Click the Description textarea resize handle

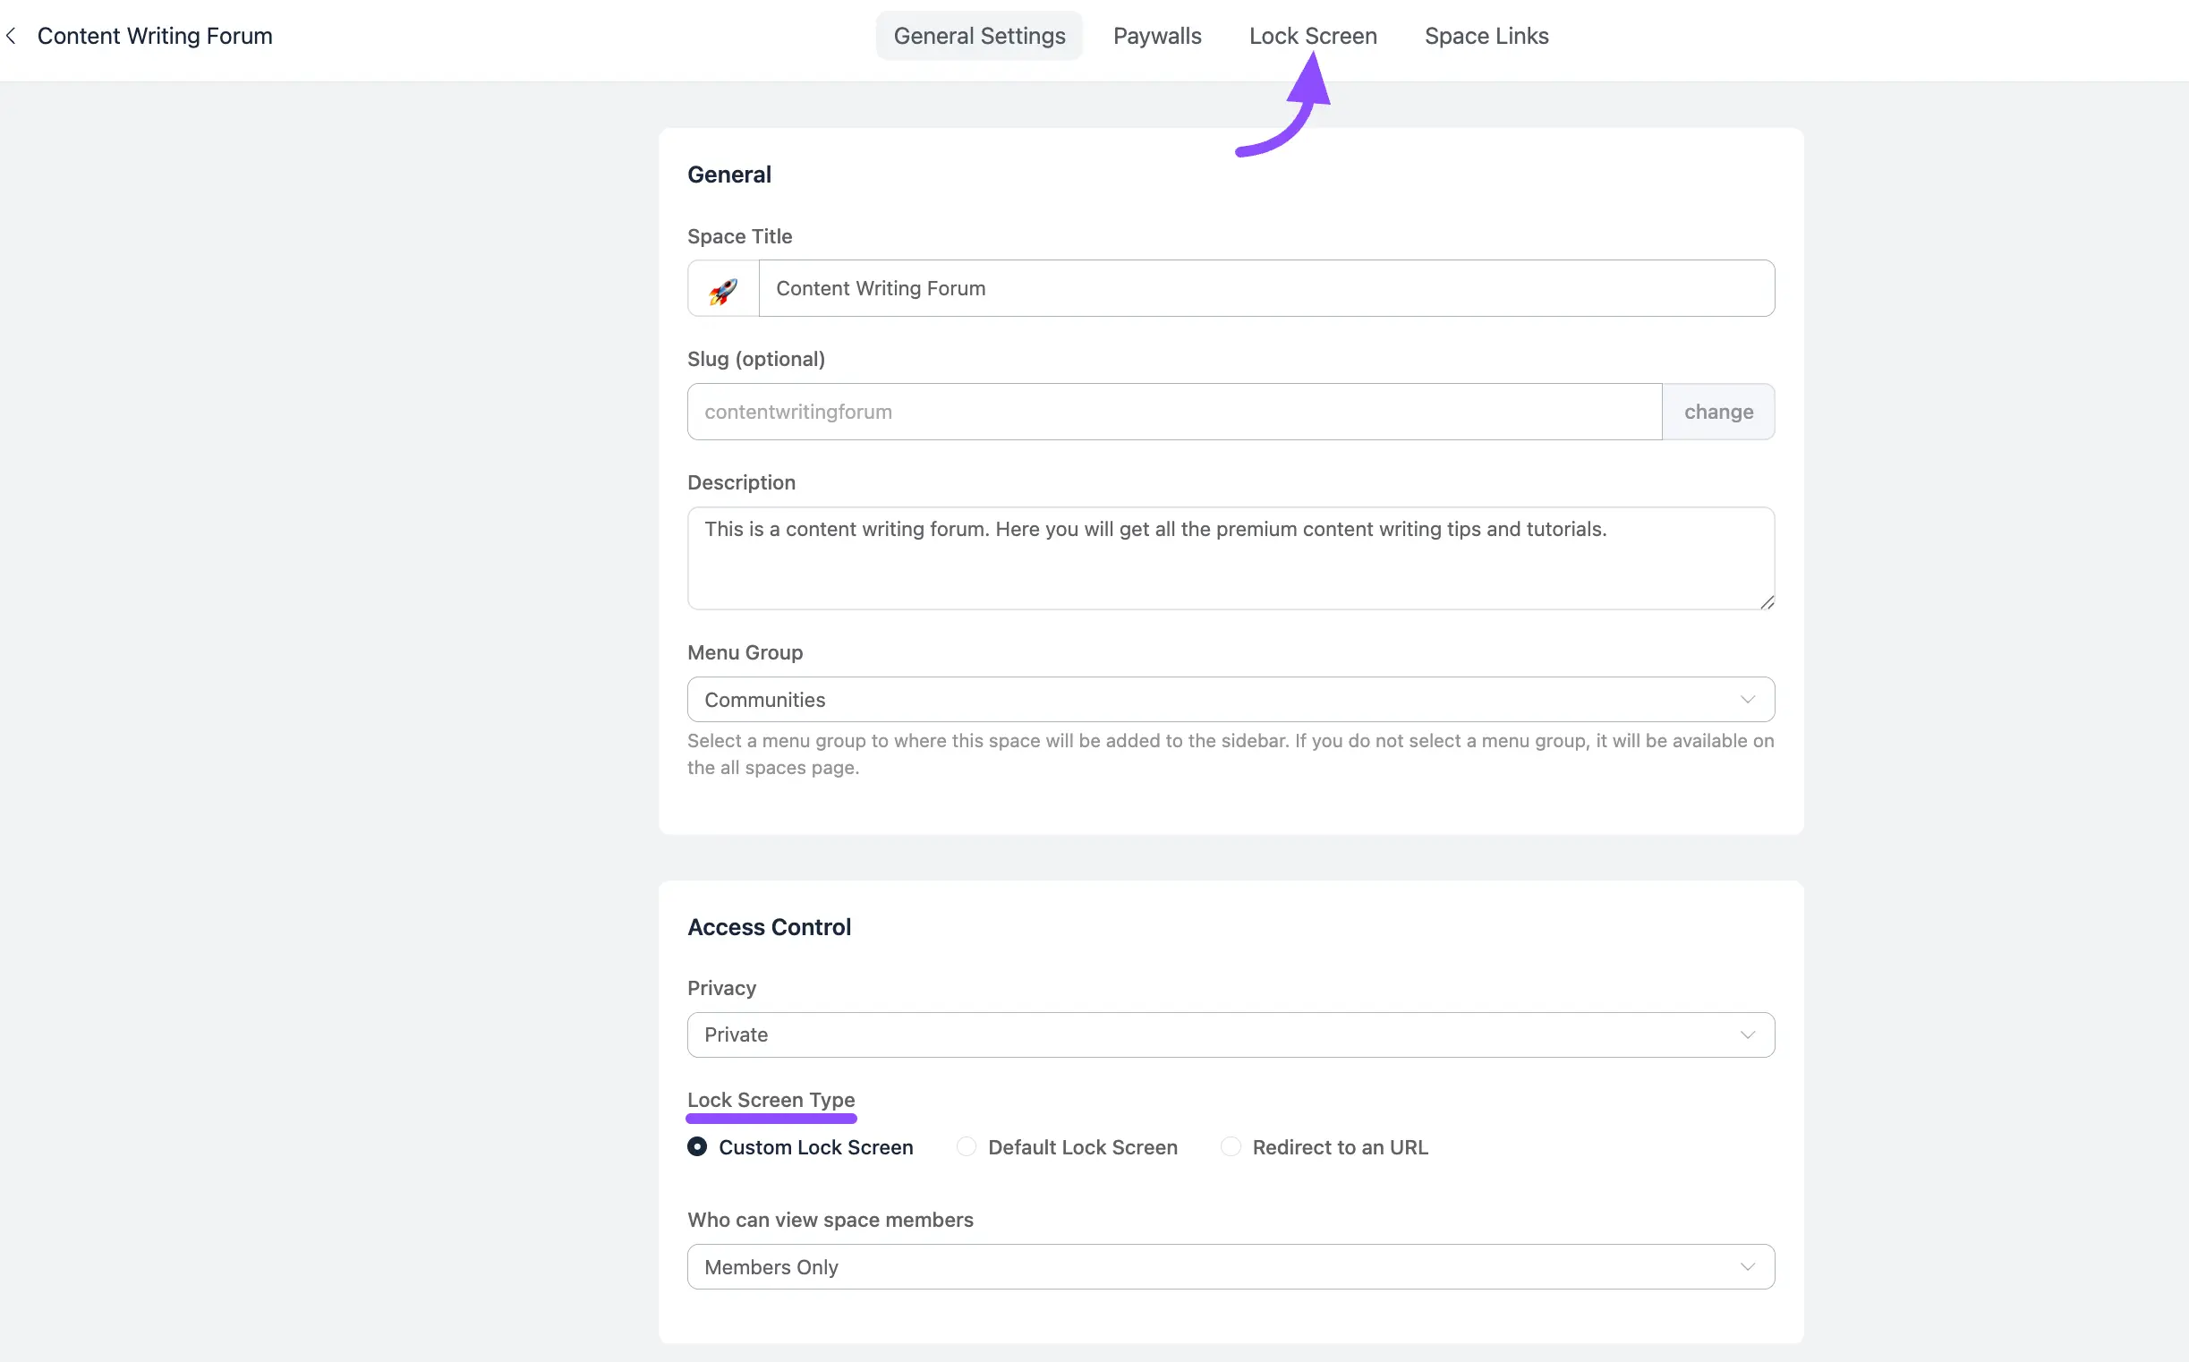1767,601
